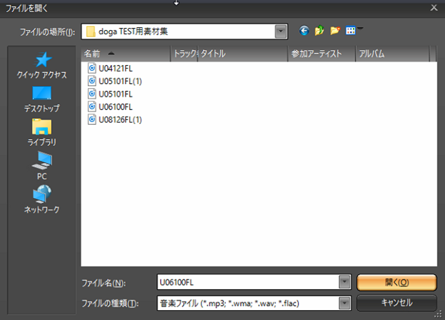Image resolution: width=445 pixels, height=320 pixels.
Task: Select file name U04121FL
Action: pyautogui.click(x=116, y=68)
